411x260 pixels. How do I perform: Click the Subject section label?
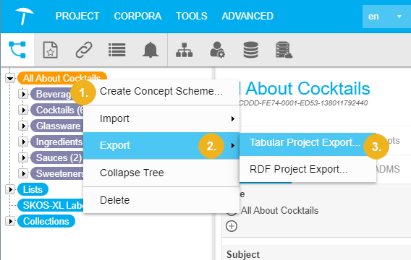click(243, 254)
